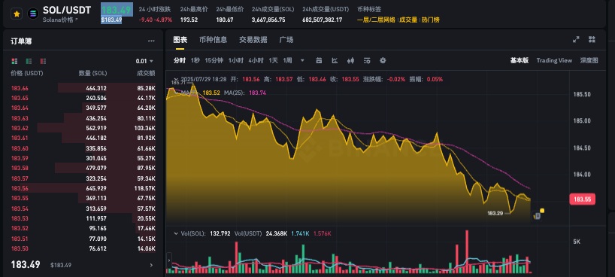Viewport: 615px width, 277px height.
Task: Switch chart to Trading View mode
Action: click(x=554, y=60)
